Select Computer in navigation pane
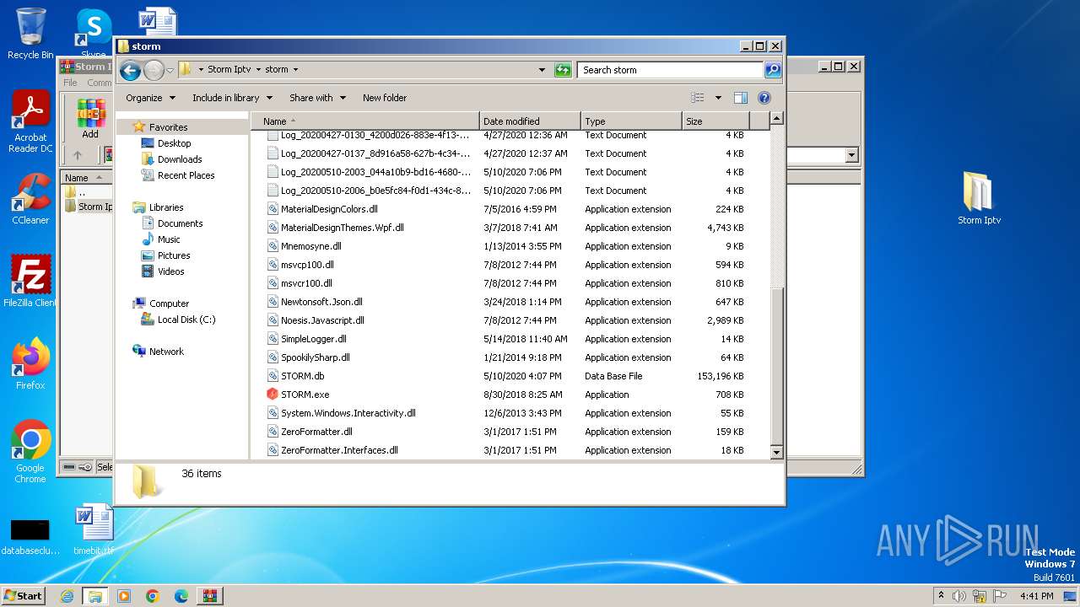This screenshot has width=1080, height=607. click(169, 303)
